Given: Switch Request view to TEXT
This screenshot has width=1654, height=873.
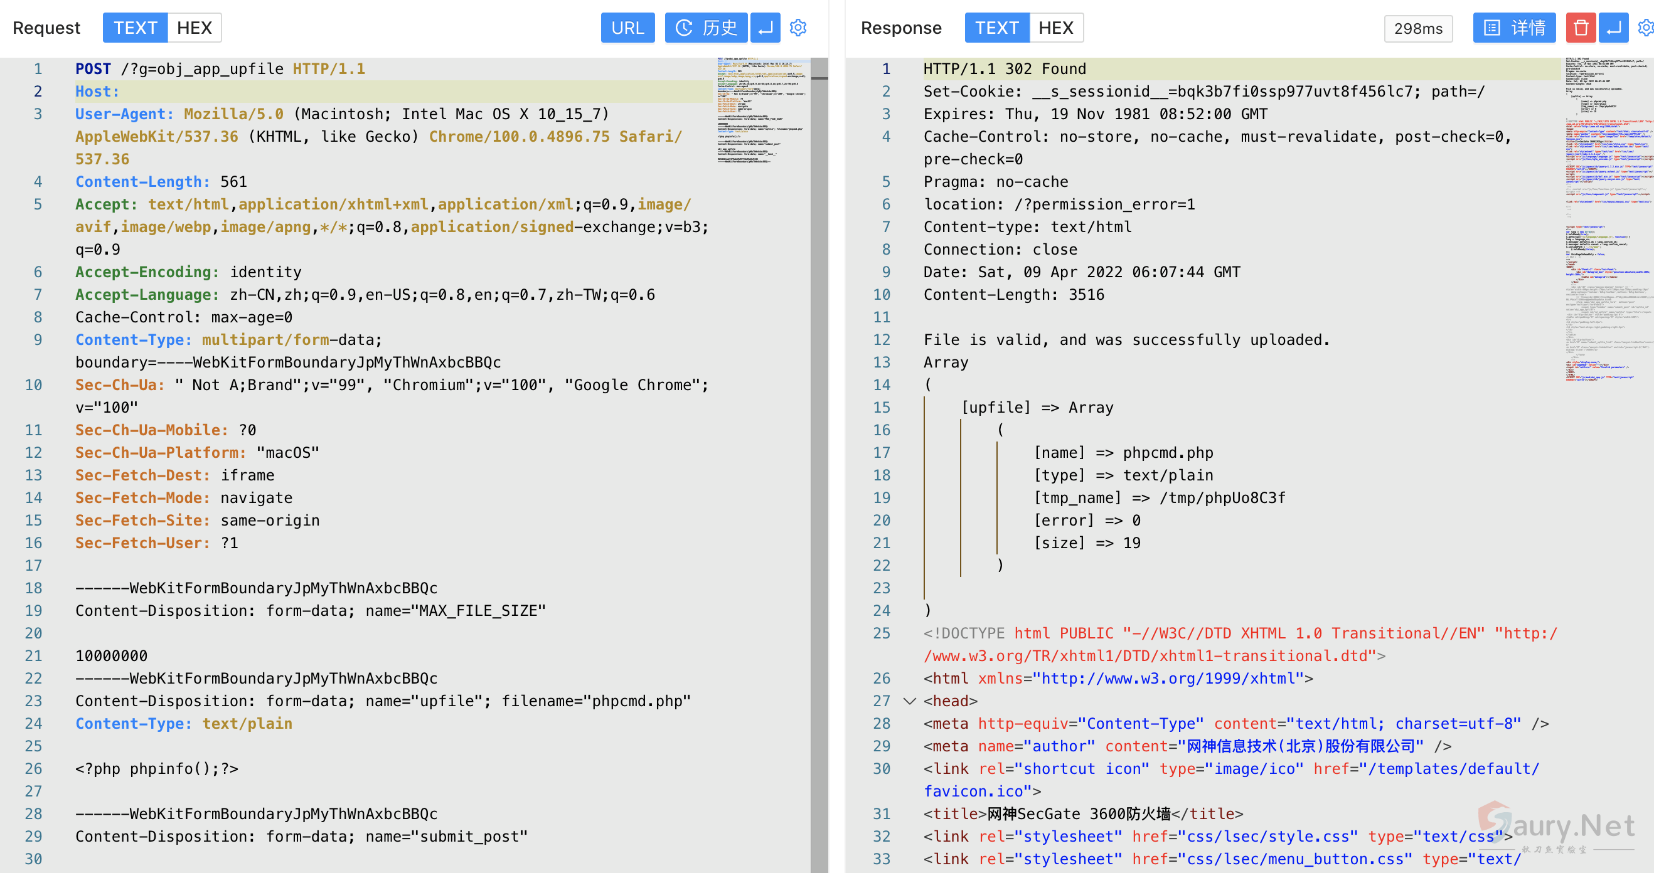Looking at the screenshot, I should click(x=135, y=28).
